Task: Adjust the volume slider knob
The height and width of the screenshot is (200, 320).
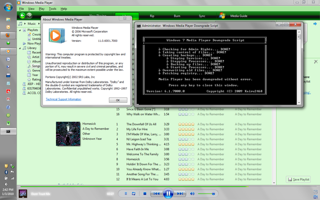Action: coord(213,194)
